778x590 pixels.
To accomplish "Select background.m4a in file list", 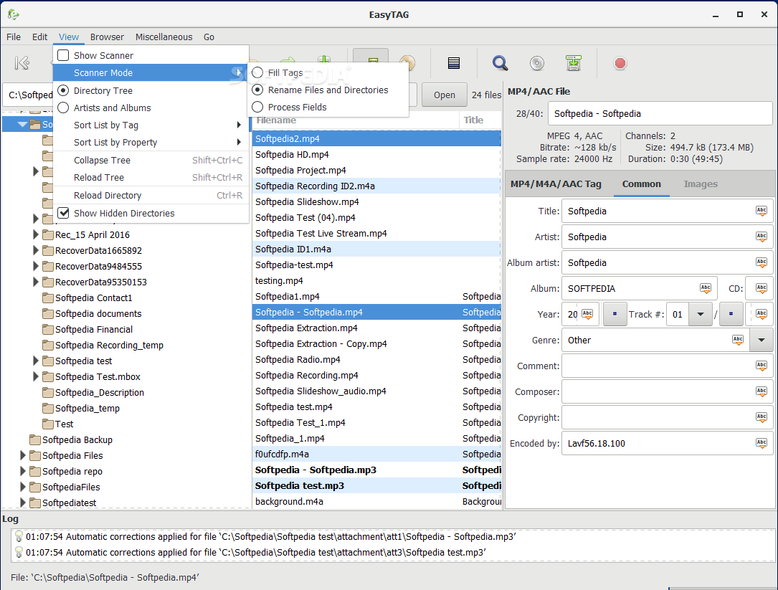I will (x=376, y=502).
